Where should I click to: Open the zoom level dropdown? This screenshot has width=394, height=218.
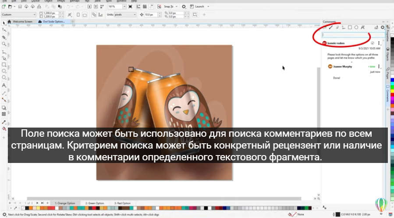[124, 7]
